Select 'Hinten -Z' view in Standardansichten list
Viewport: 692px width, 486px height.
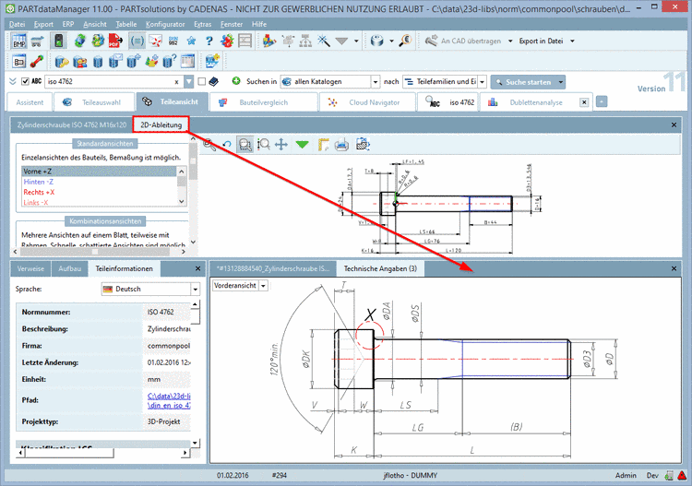point(39,183)
